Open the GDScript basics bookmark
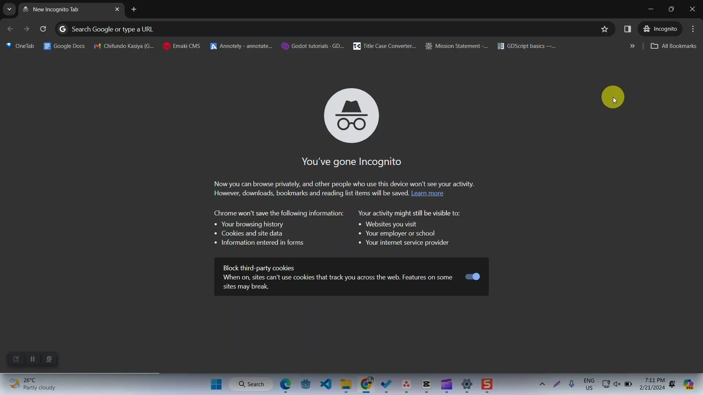Image resolution: width=703 pixels, height=395 pixels. point(527,46)
